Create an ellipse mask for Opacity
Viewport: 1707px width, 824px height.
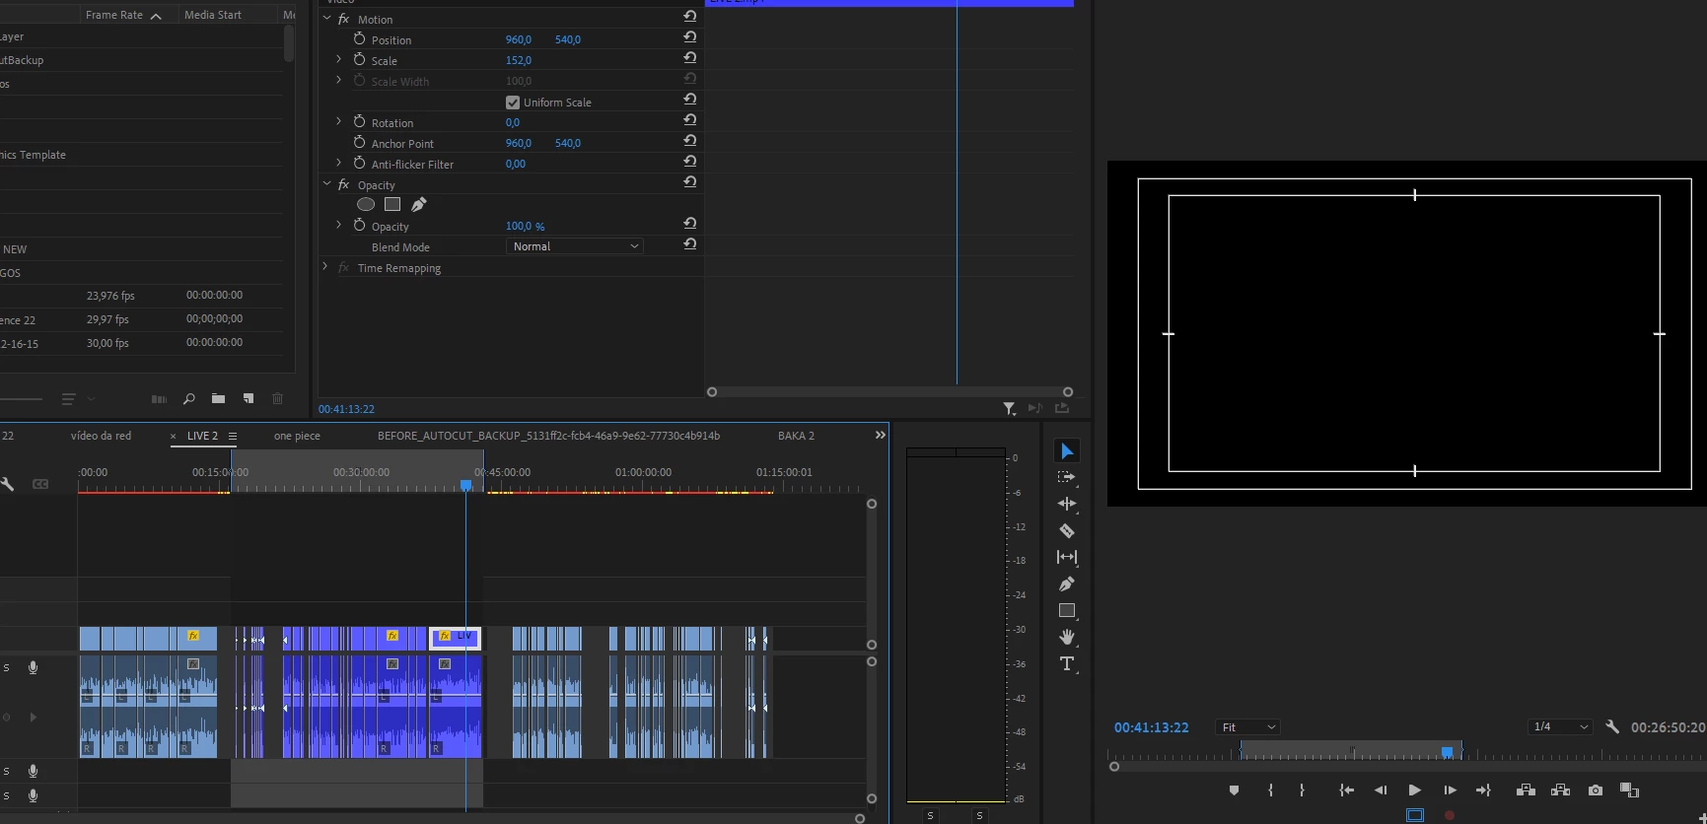[366, 205]
